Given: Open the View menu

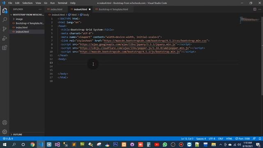Looking at the screenshot, I should tap(38, 3).
